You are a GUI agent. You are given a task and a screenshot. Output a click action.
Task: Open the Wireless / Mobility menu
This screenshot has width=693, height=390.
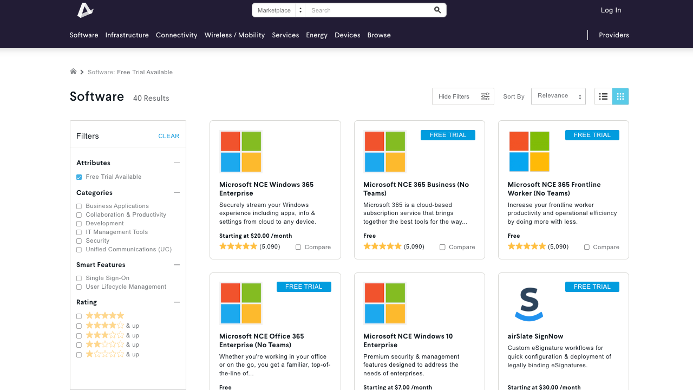click(234, 35)
